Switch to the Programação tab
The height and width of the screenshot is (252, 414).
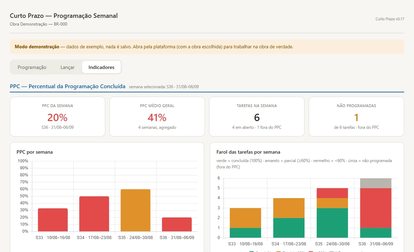[x=32, y=67]
